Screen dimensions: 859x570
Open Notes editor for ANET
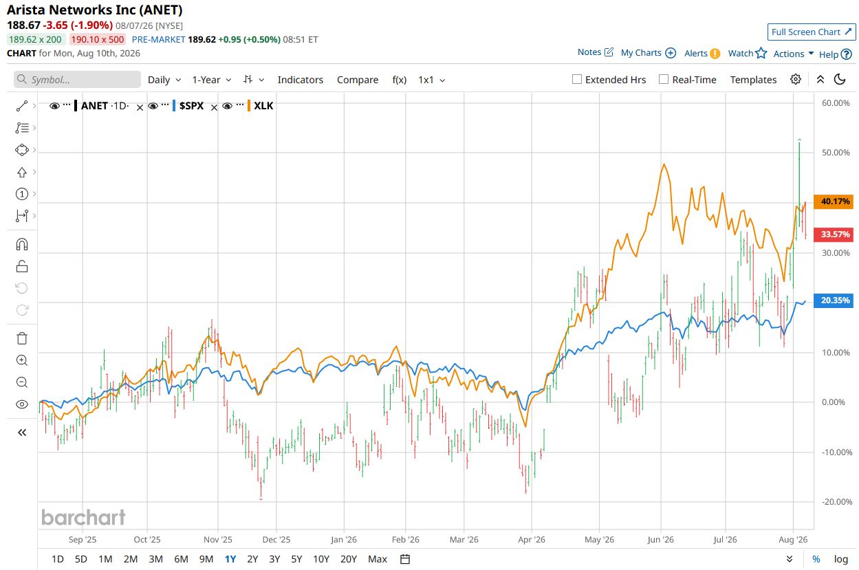pyautogui.click(x=595, y=52)
